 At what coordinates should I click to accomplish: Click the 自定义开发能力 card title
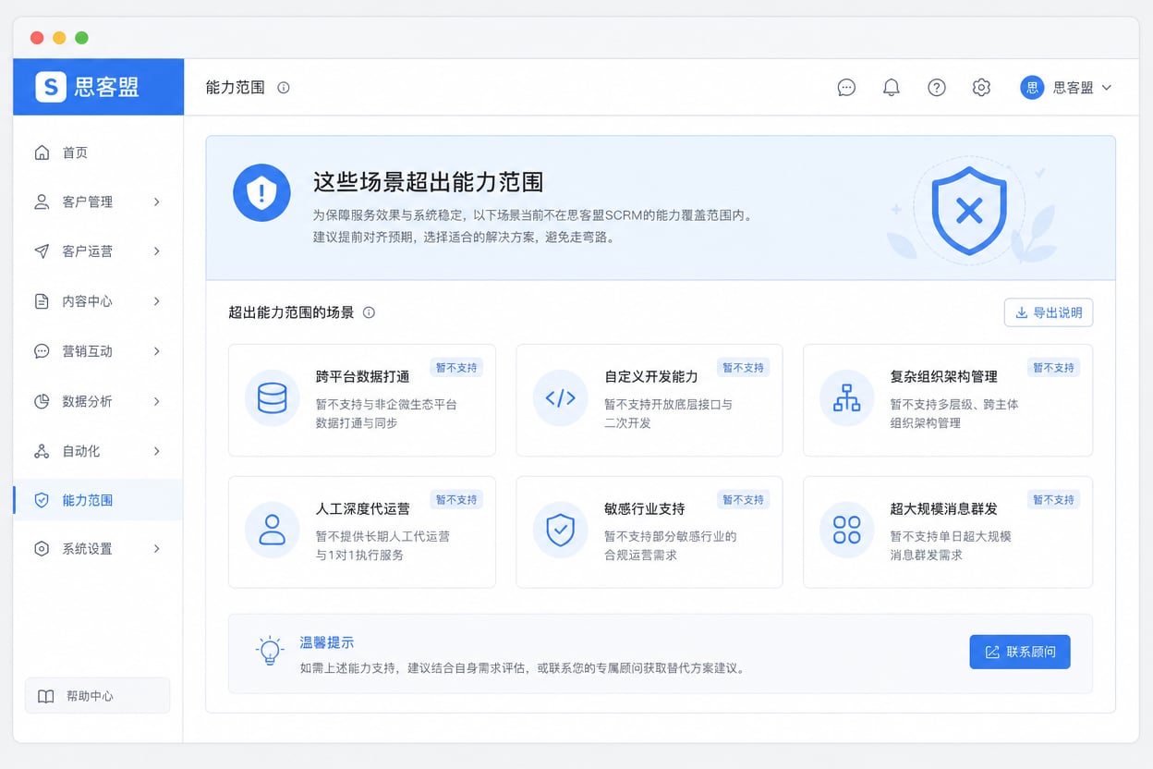pyautogui.click(x=651, y=376)
